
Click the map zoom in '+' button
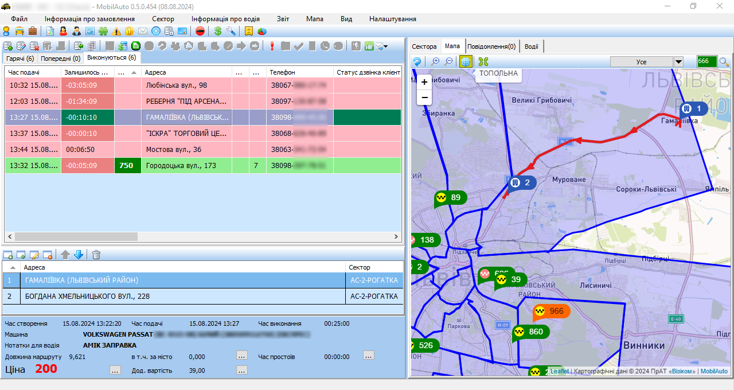424,82
